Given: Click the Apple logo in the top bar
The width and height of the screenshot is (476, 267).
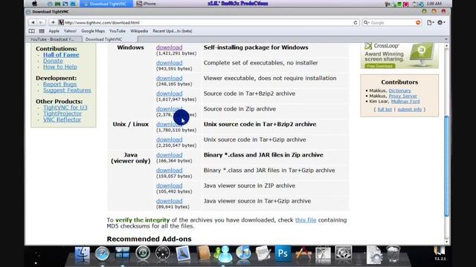Looking at the screenshot, I should (34, 4).
